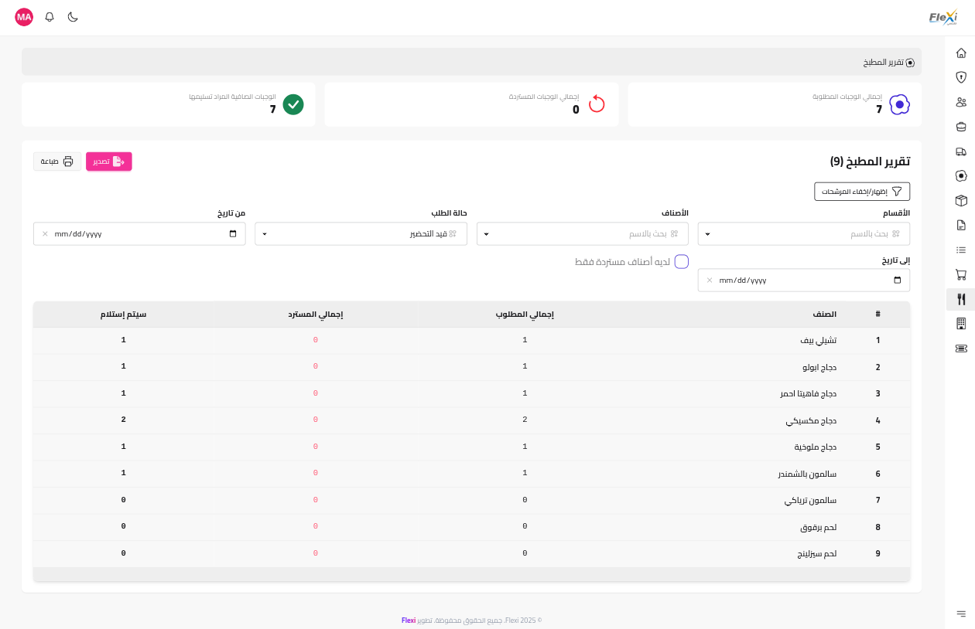Open the shopping cart sidebar icon
The height and width of the screenshot is (629, 975).
pyautogui.click(x=961, y=274)
